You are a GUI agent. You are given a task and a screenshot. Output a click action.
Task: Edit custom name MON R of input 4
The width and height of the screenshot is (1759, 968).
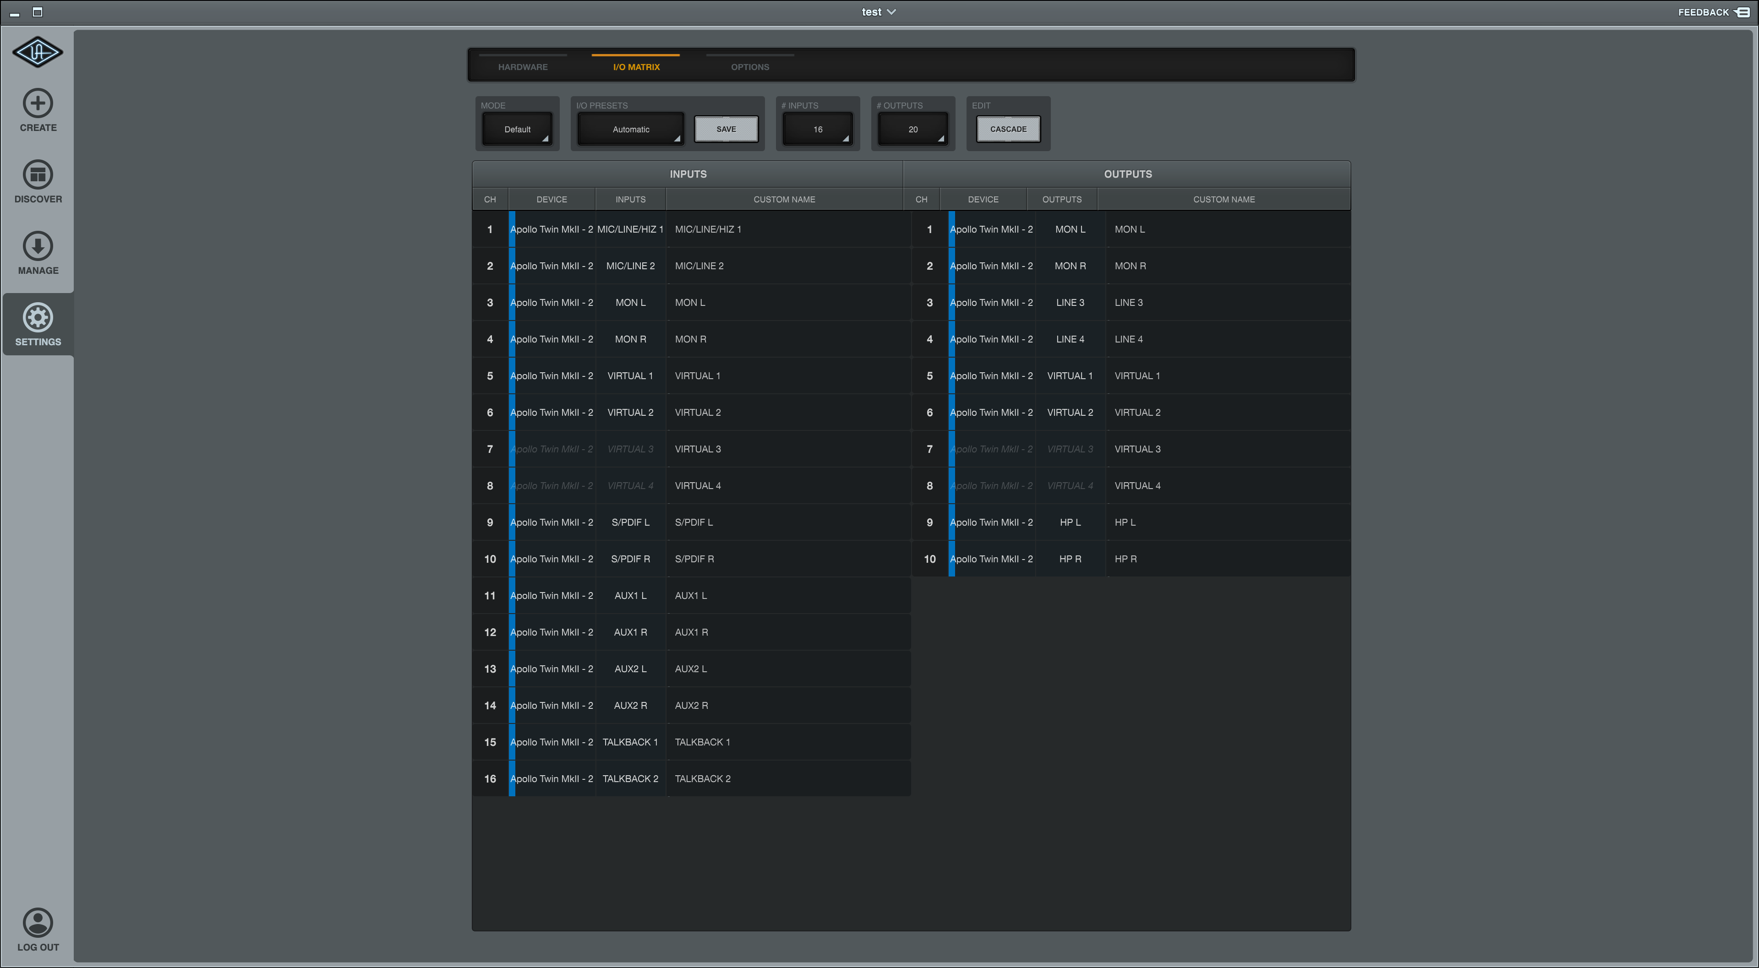[x=789, y=339]
